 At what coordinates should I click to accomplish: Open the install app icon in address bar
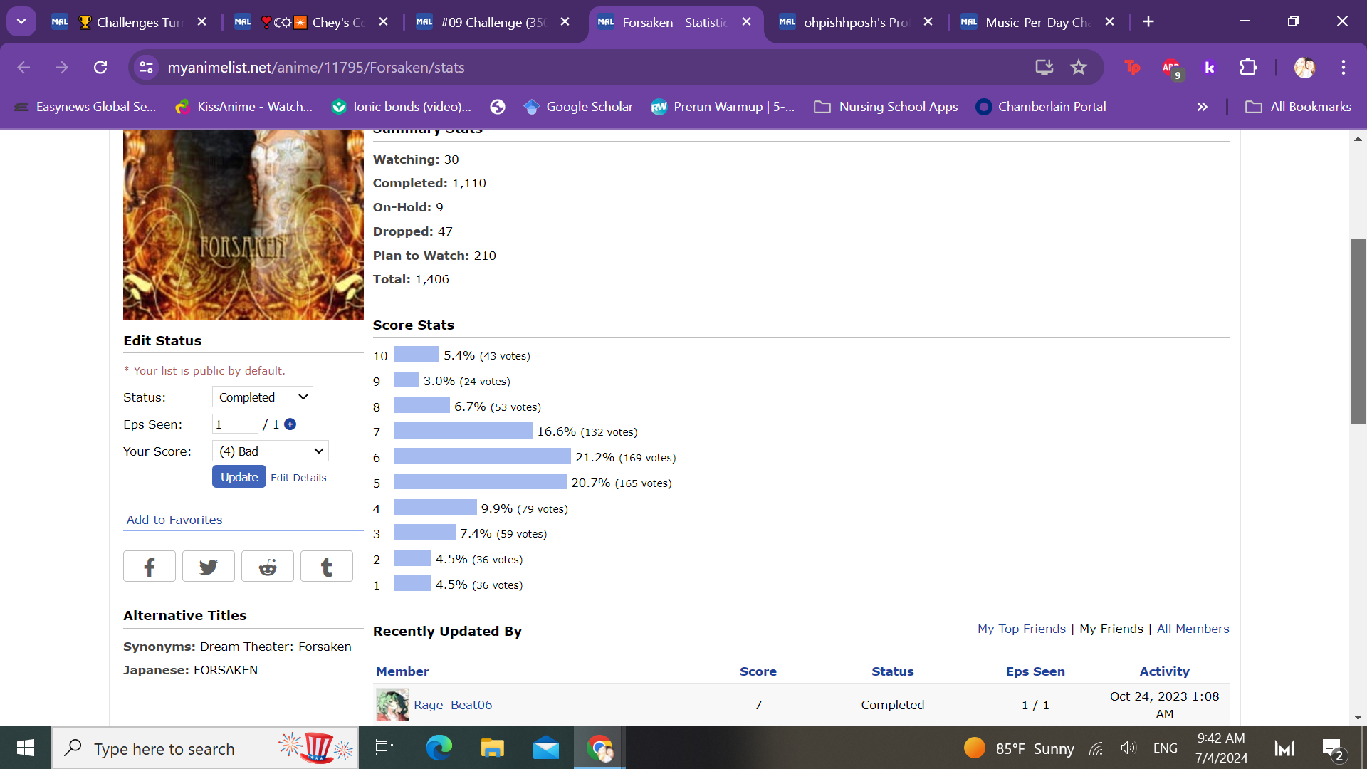(x=1044, y=67)
